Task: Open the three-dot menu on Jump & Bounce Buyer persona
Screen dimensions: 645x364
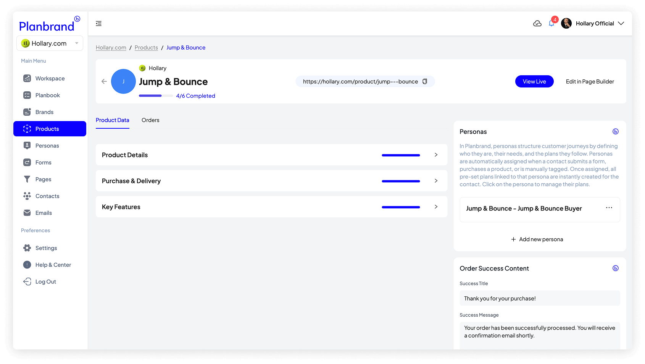Action: [609, 208]
